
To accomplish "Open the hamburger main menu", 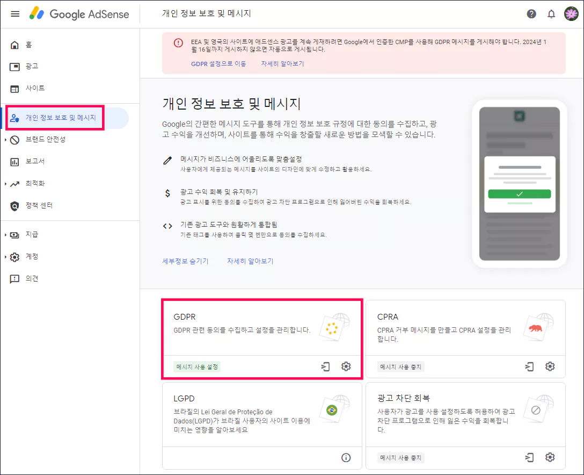I will pos(15,14).
